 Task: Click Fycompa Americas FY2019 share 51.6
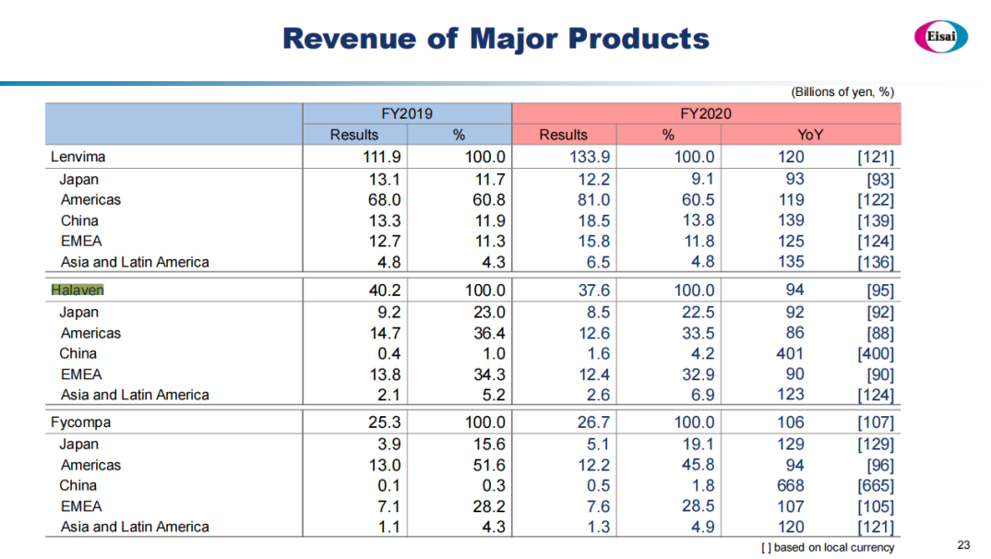pos(489,465)
